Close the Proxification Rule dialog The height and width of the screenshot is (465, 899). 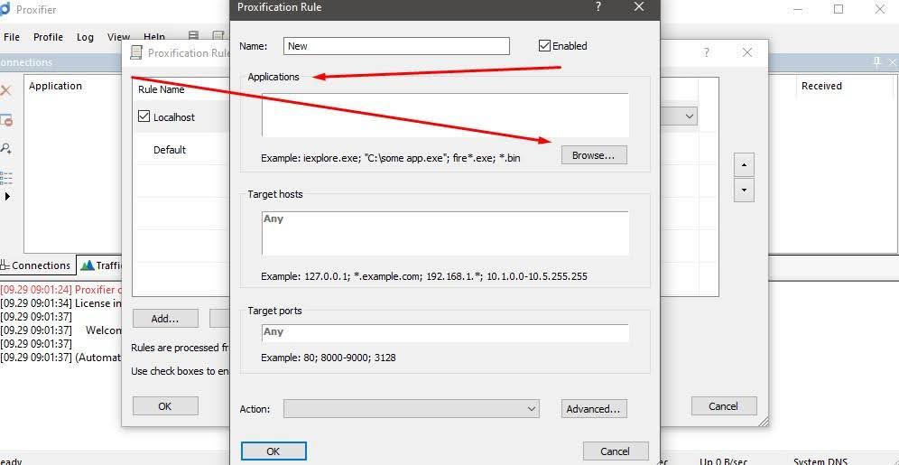point(639,7)
